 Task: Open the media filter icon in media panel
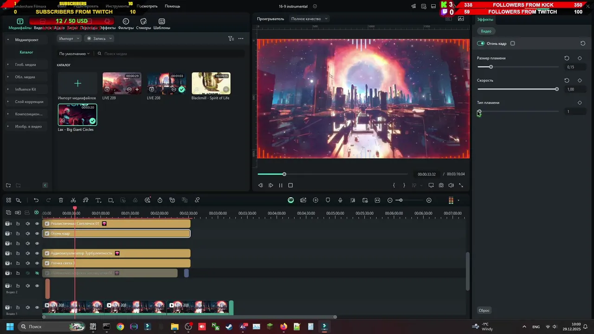(x=231, y=39)
